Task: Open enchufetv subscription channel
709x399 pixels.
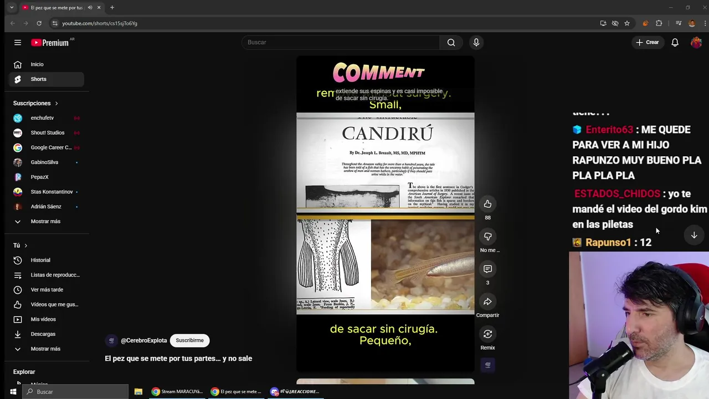Action: [47, 118]
